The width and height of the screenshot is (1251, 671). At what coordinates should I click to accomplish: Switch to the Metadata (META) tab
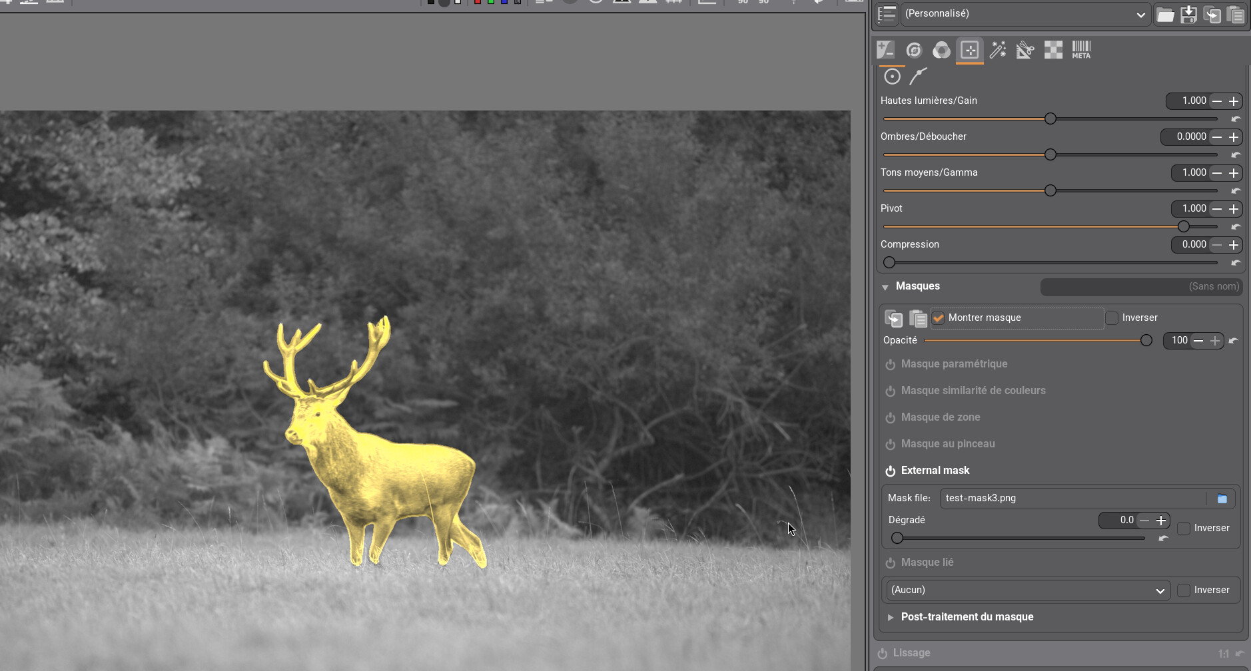pyautogui.click(x=1081, y=50)
